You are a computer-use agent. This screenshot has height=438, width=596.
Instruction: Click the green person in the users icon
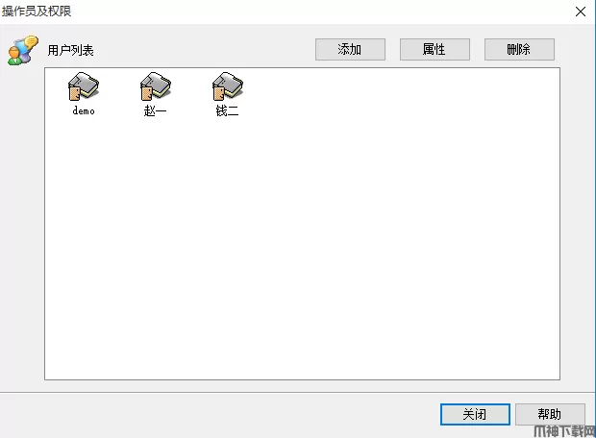(x=14, y=57)
